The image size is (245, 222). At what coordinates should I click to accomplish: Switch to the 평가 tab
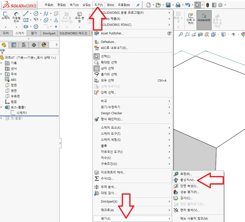click(34, 33)
